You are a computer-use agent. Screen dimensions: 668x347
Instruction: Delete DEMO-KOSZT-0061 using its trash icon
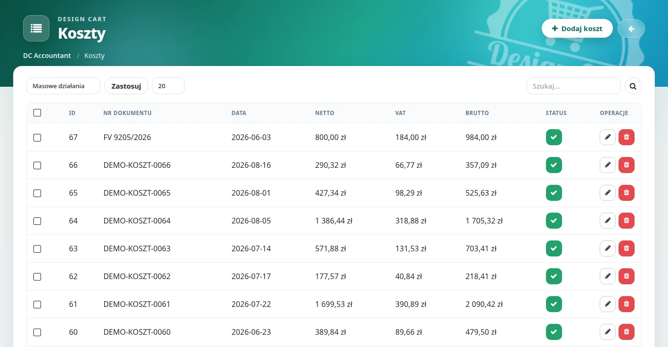(x=627, y=304)
